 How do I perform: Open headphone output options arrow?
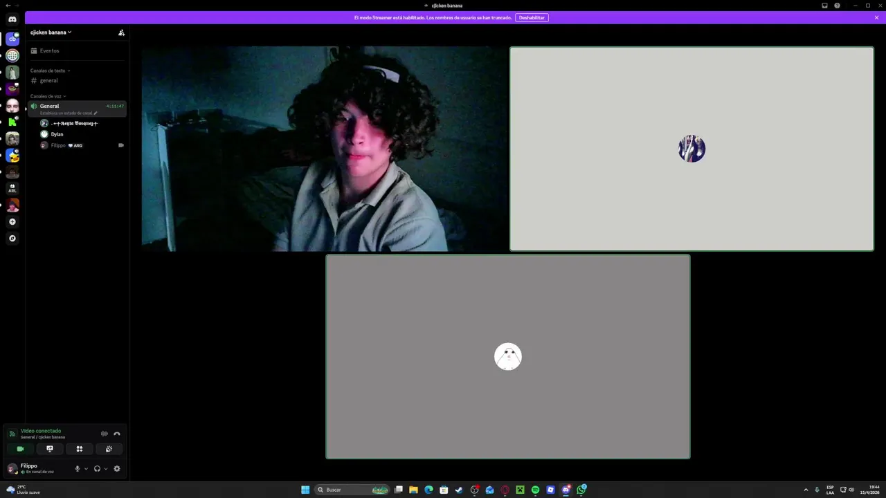tap(105, 468)
